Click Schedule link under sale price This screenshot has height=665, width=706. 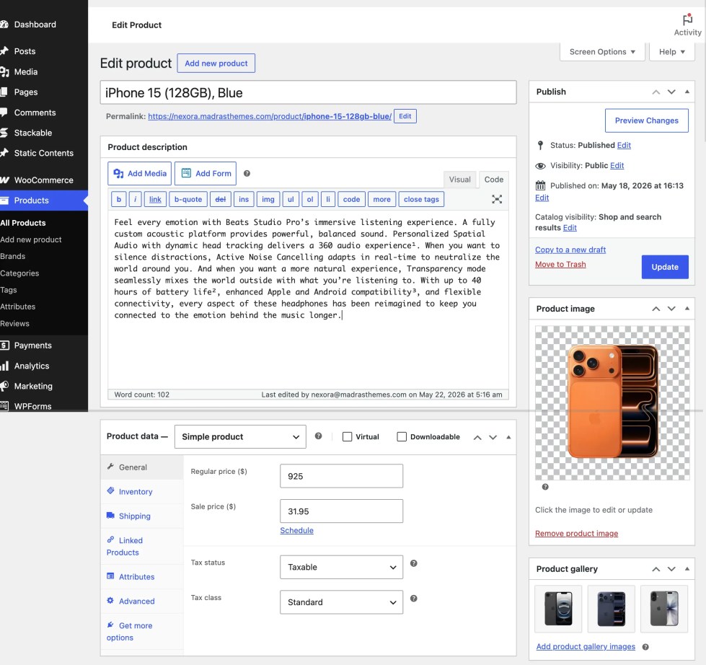(x=296, y=530)
